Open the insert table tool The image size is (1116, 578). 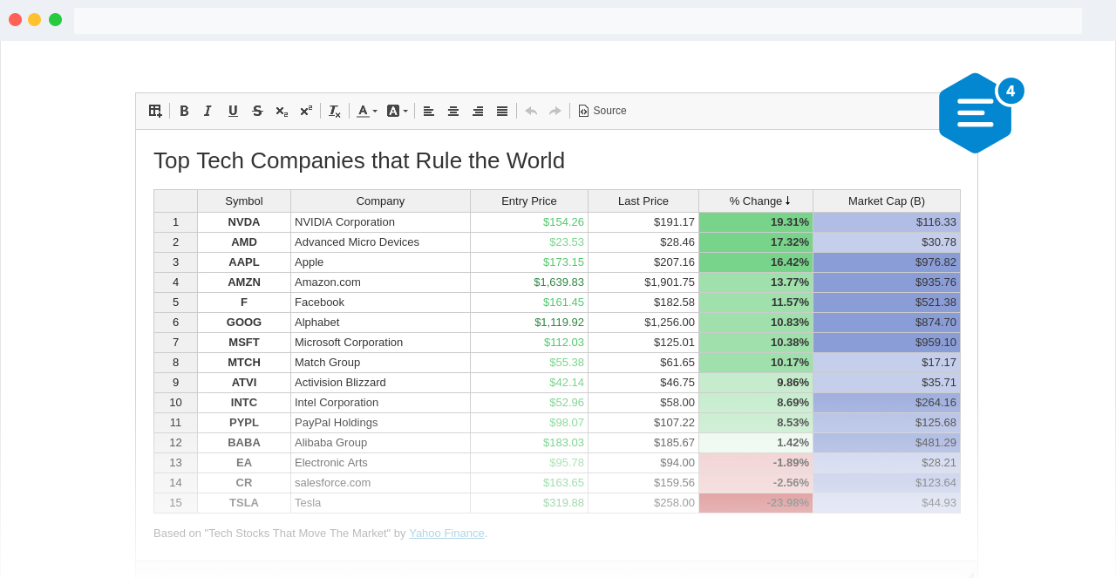tap(155, 111)
